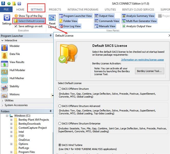Show Tip of the Day

point(29,16)
